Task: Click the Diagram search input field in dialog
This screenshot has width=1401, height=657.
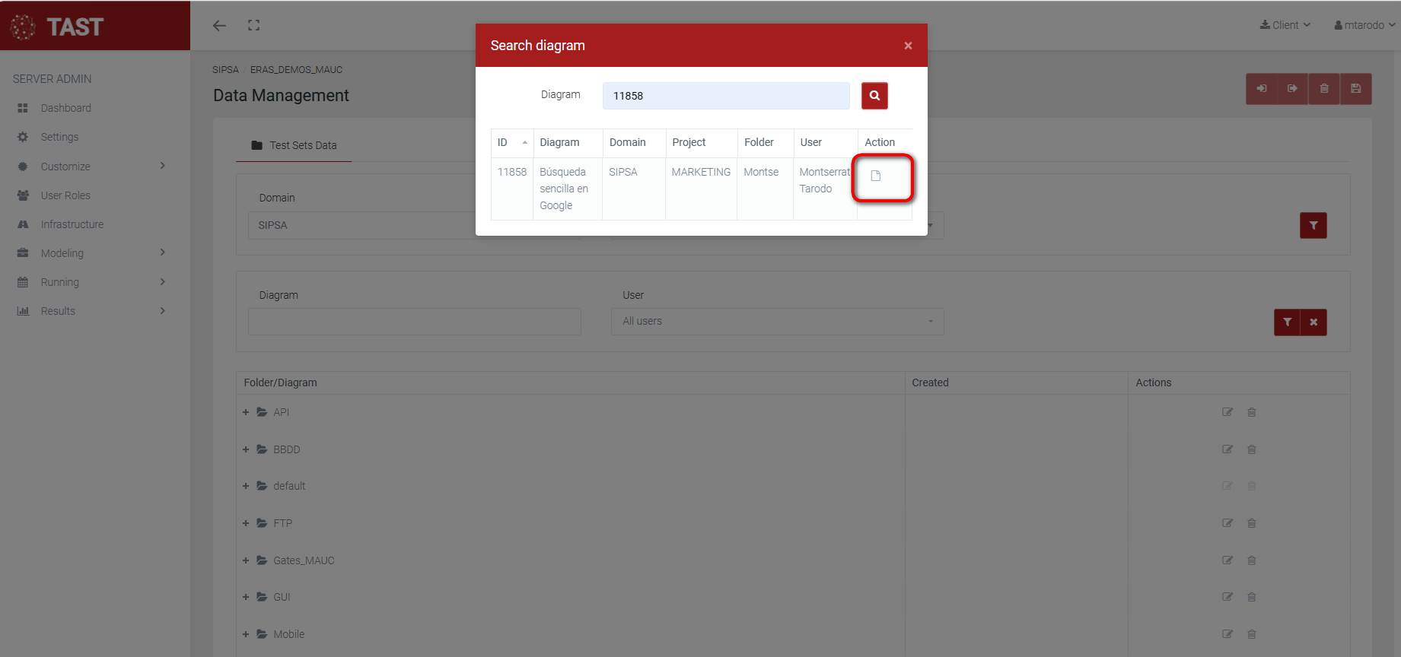Action: click(x=725, y=96)
